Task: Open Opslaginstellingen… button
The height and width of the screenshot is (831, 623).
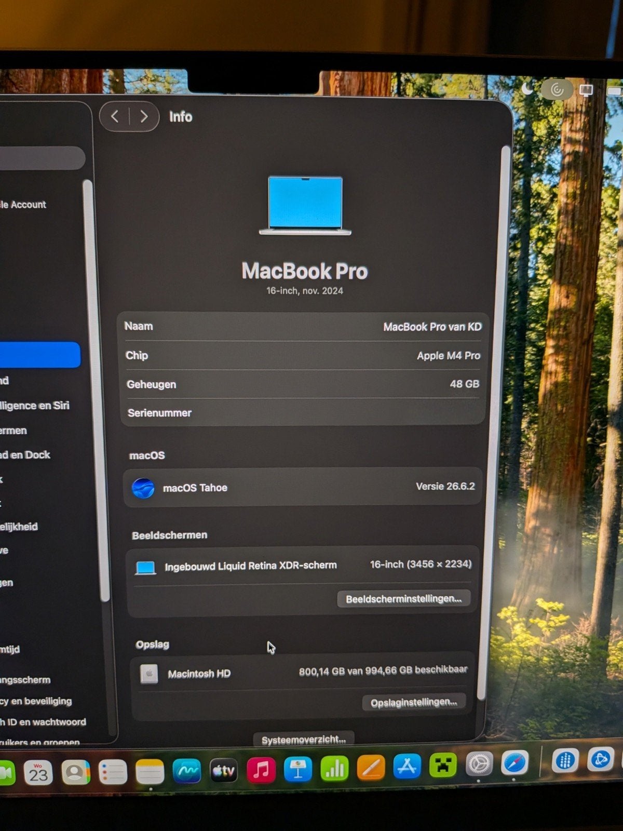Action: (x=414, y=702)
